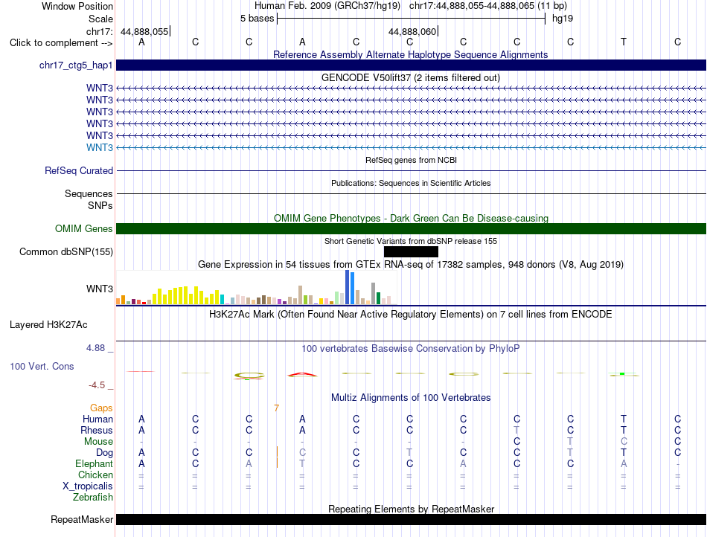Click the Elephant alignment row label

pyautogui.click(x=94, y=463)
